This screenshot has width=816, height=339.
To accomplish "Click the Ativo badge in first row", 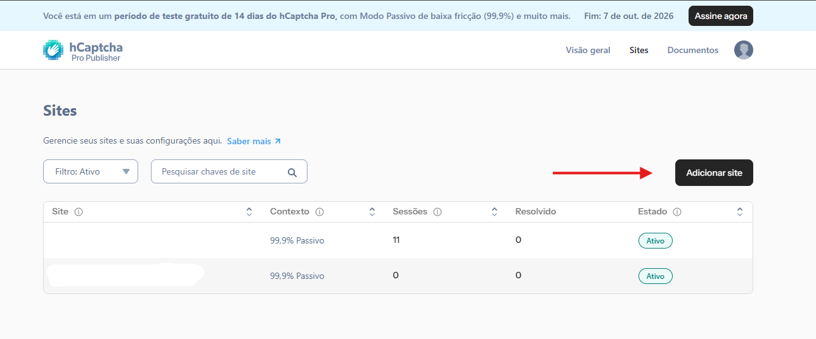I will click(655, 240).
